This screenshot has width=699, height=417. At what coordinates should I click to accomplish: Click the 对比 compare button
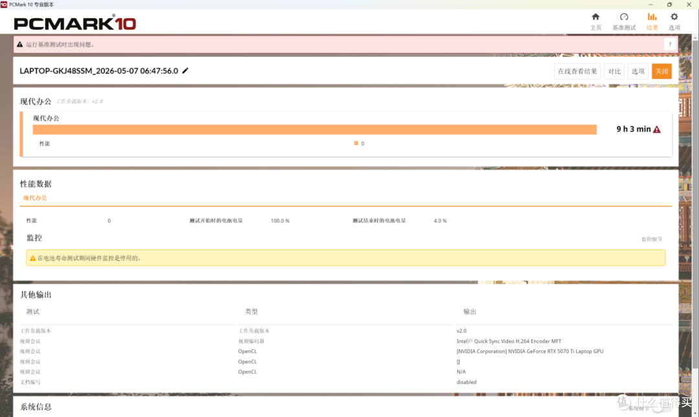point(614,71)
